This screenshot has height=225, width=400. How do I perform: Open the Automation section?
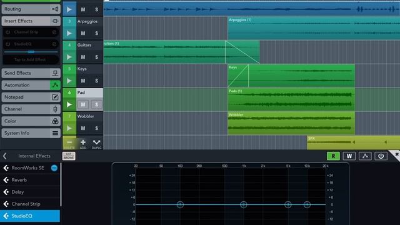point(31,85)
